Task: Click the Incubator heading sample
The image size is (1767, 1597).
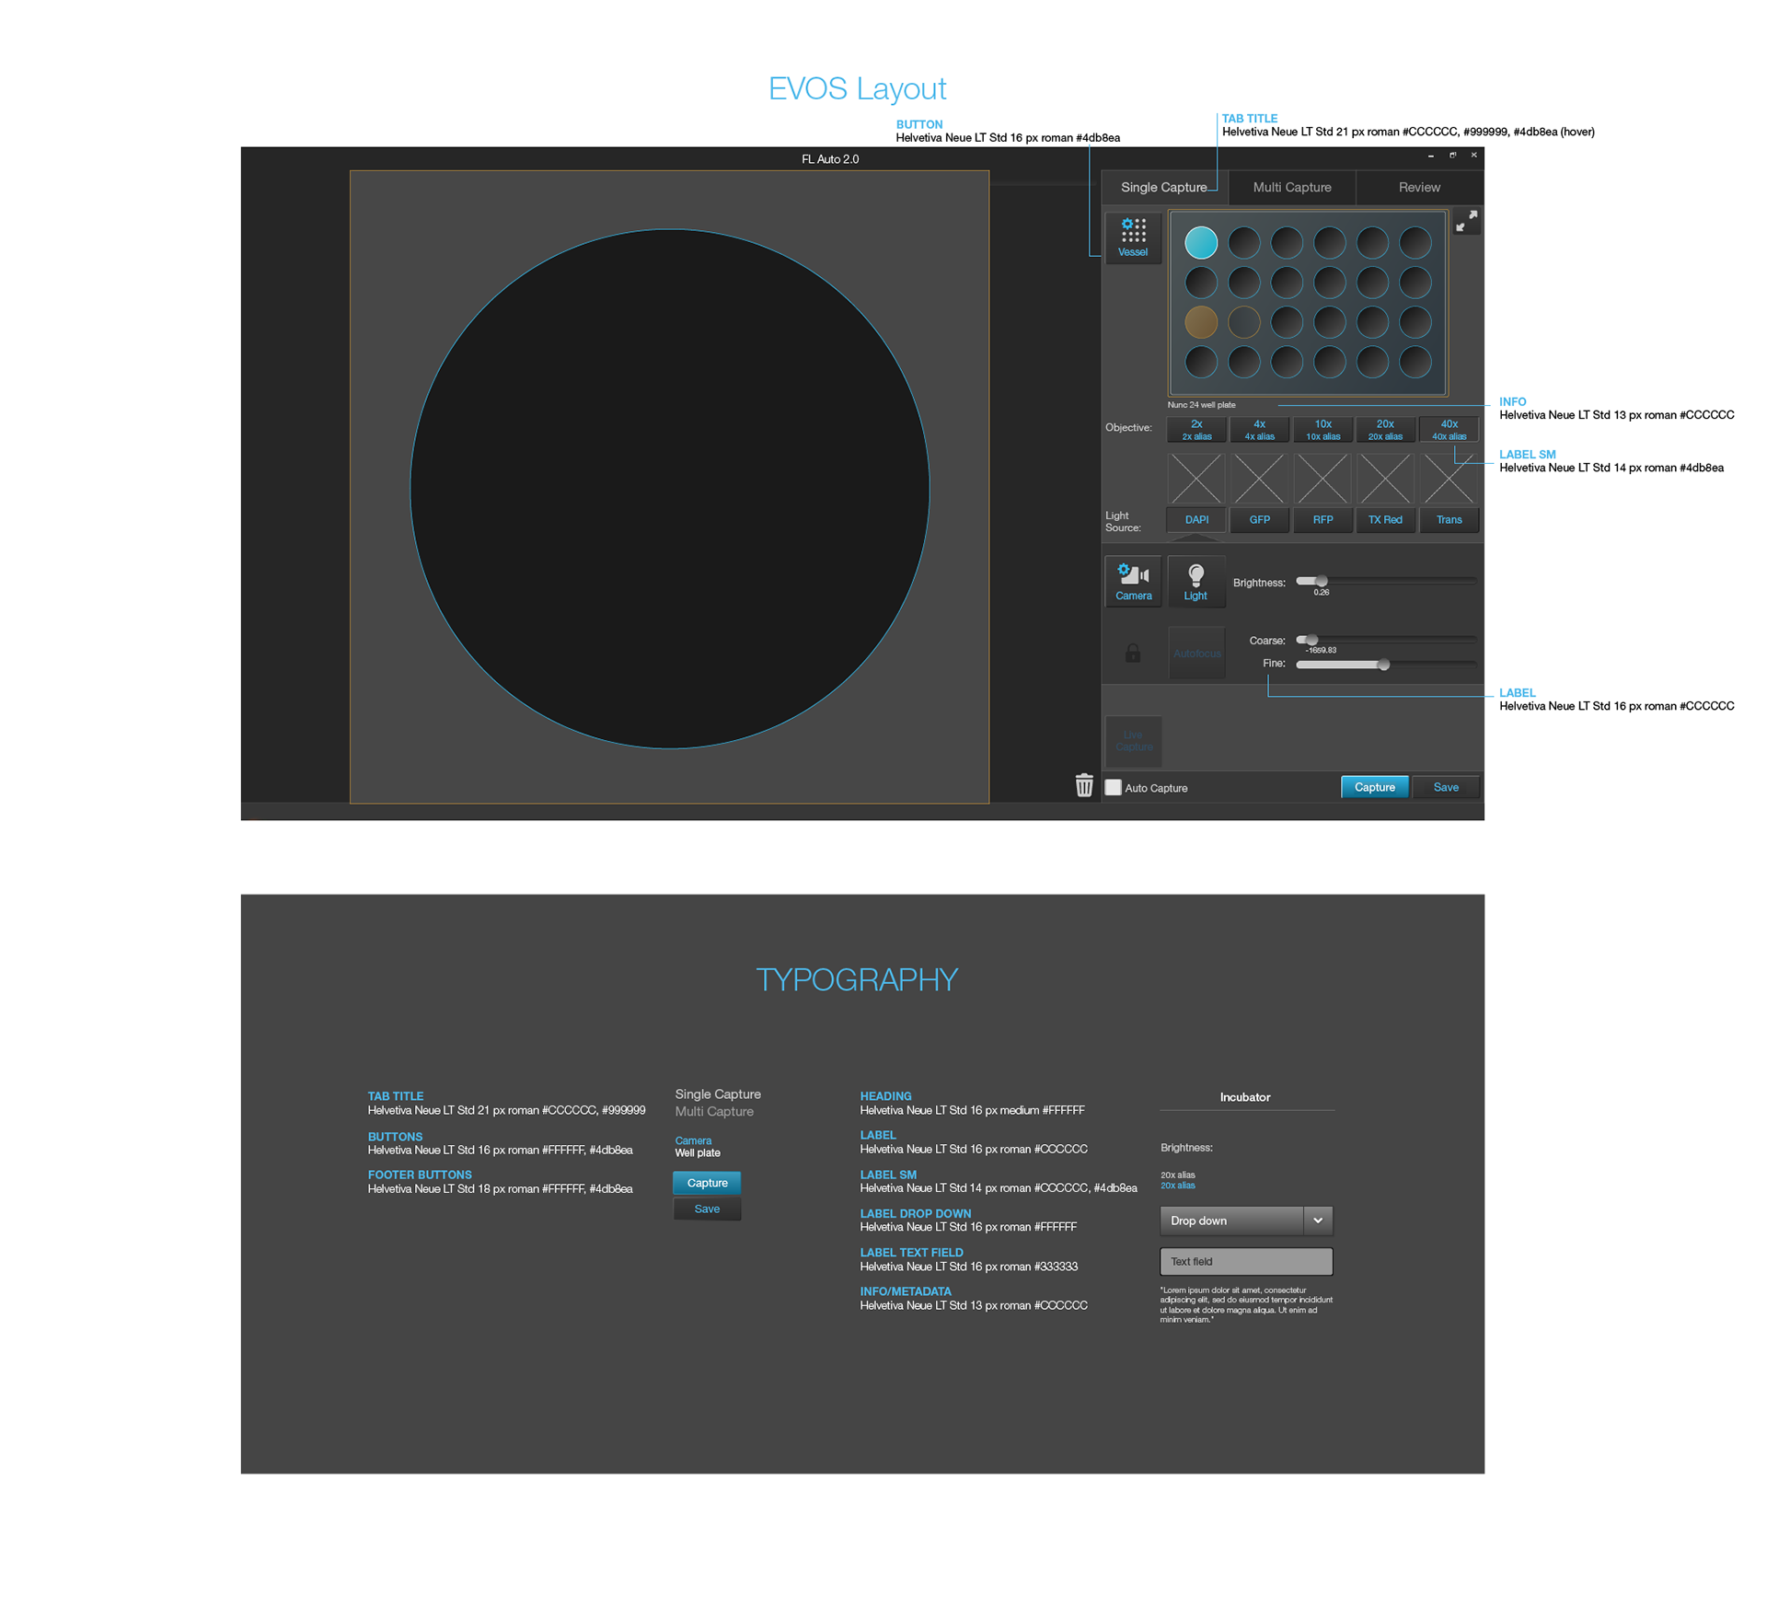Action: pos(1244,1097)
